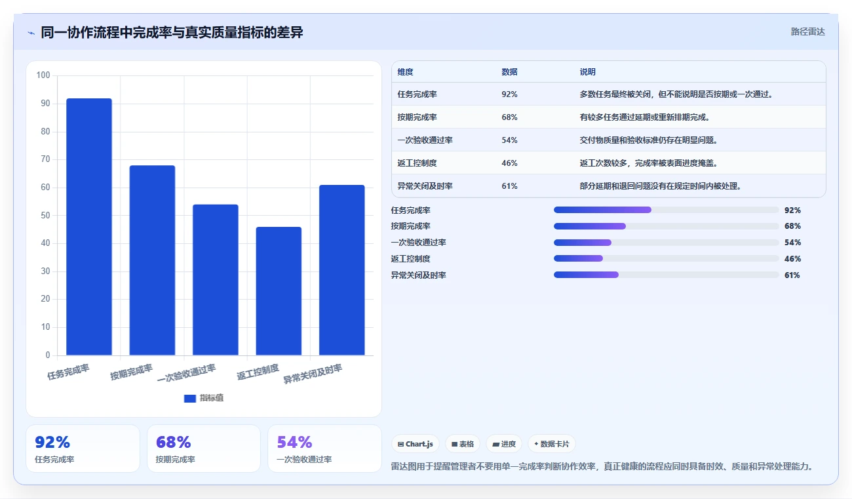
Task: Click the 一次验收通过率 54% progress bar
Action: click(667, 243)
